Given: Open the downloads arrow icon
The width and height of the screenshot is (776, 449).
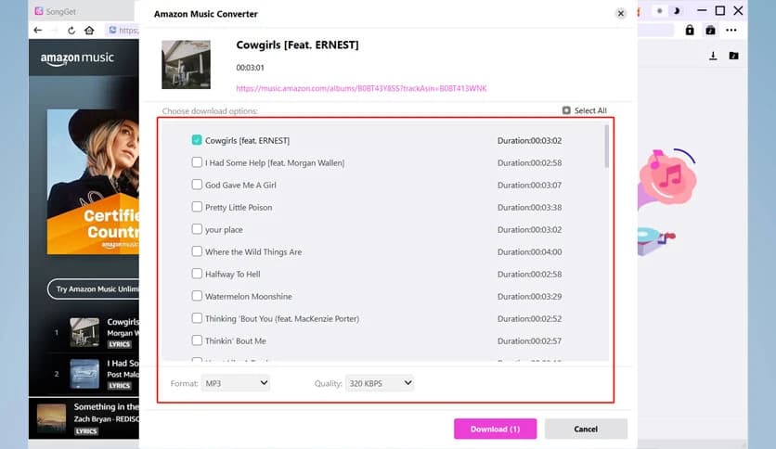Looking at the screenshot, I should point(713,56).
